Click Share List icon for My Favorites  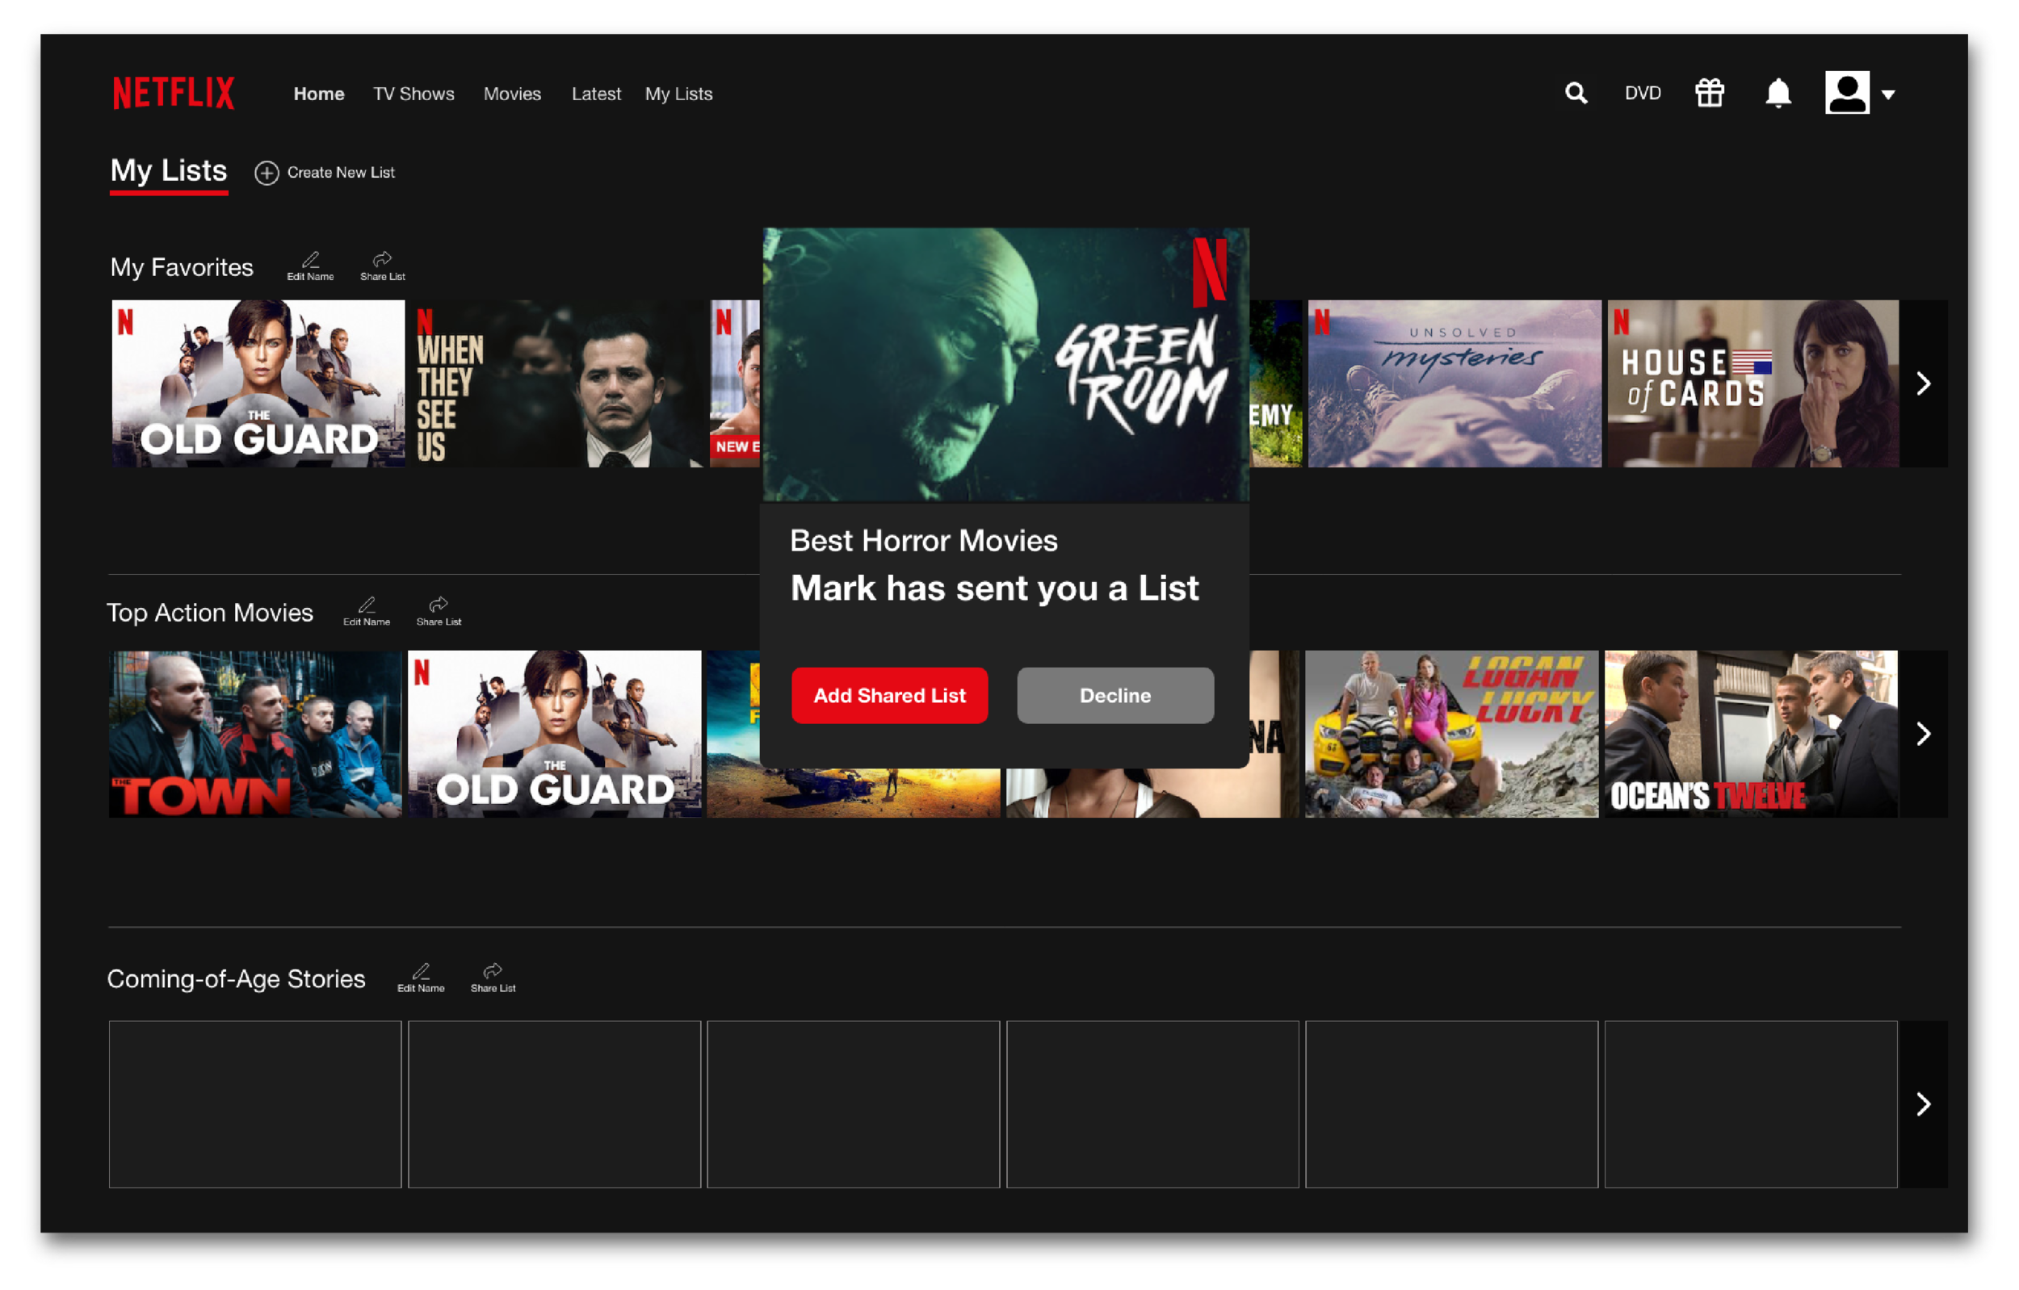[382, 259]
